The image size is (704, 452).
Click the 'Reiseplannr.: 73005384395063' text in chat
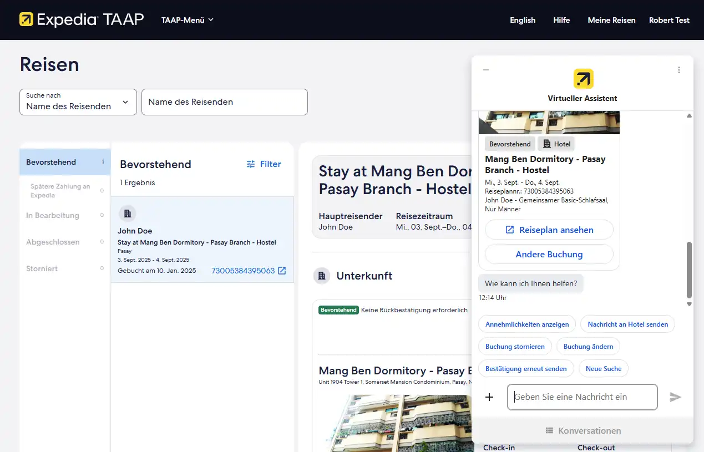coord(529,191)
